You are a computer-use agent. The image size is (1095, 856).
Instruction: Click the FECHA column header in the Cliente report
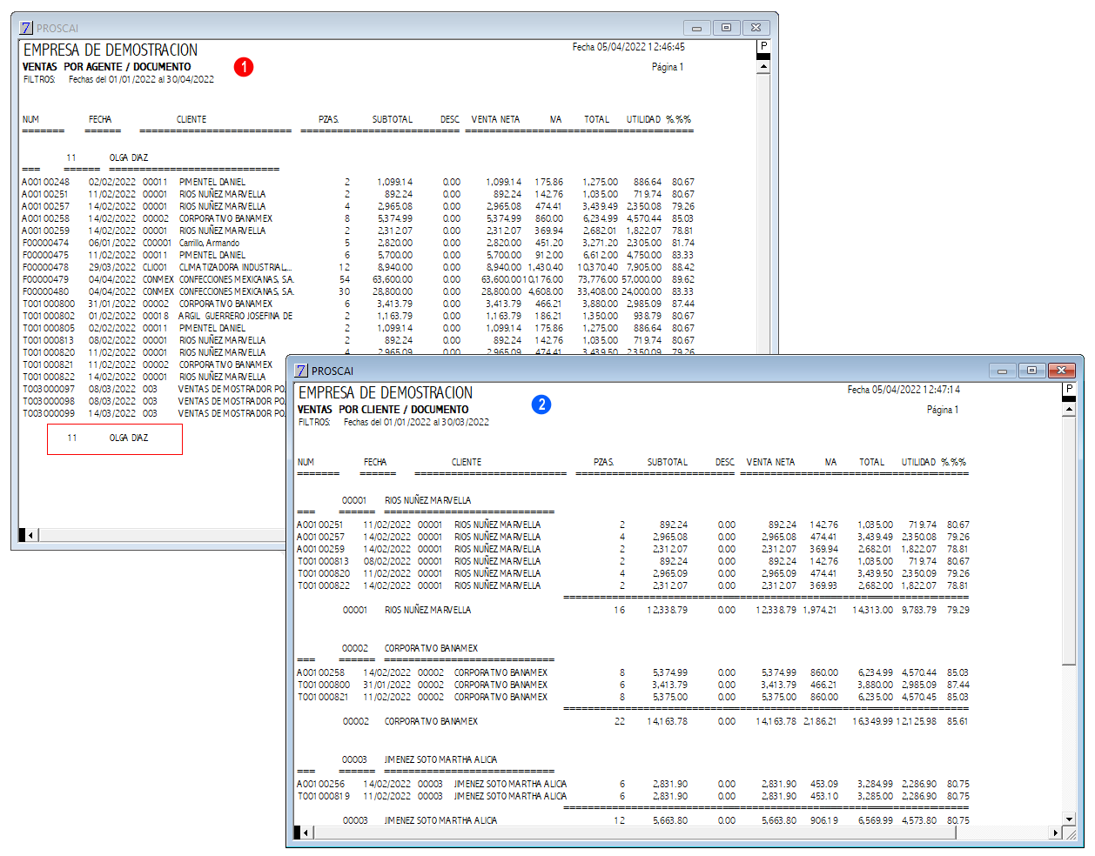tap(375, 462)
